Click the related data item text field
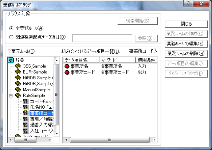Viewport: 212px width, 150px height. 102,38
